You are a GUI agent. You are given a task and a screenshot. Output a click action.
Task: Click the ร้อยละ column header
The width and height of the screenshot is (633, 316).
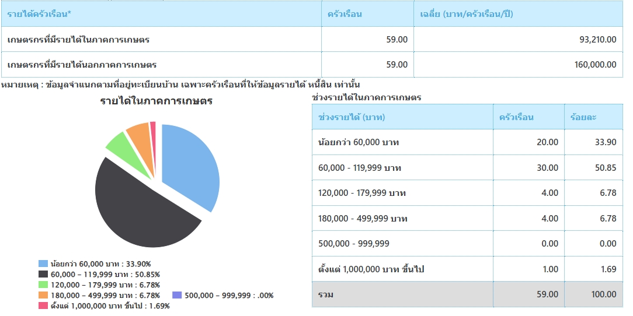coord(583,117)
